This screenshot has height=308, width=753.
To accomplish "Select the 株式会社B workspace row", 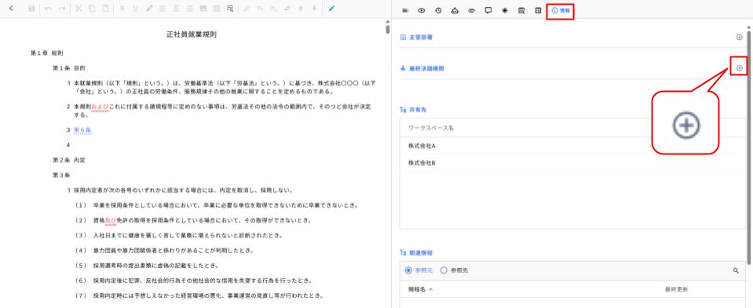I will [572, 163].
